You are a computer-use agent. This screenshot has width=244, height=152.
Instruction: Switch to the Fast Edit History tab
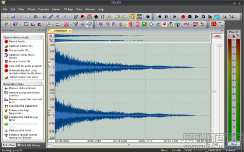[29, 145]
